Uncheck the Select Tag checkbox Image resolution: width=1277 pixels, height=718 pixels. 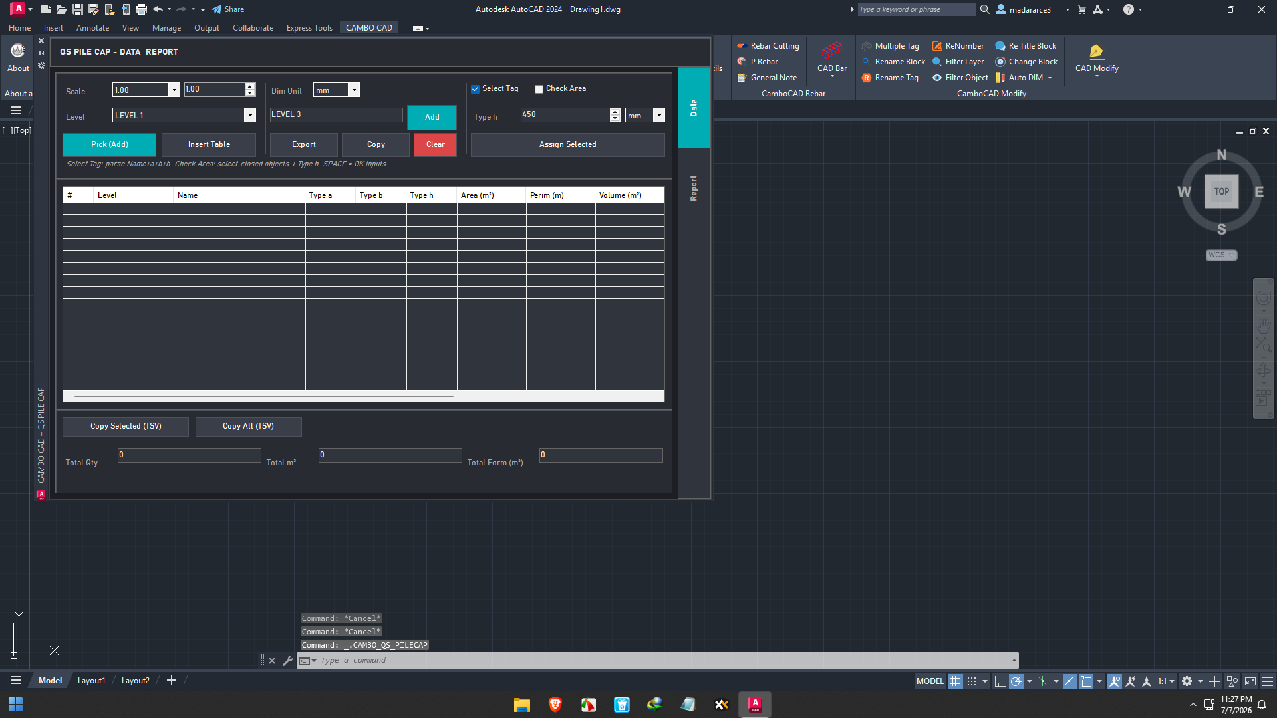[475, 89]
